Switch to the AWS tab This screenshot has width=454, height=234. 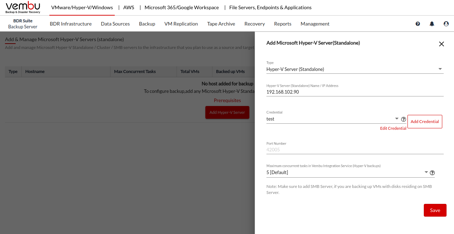(x=129, y=7)
